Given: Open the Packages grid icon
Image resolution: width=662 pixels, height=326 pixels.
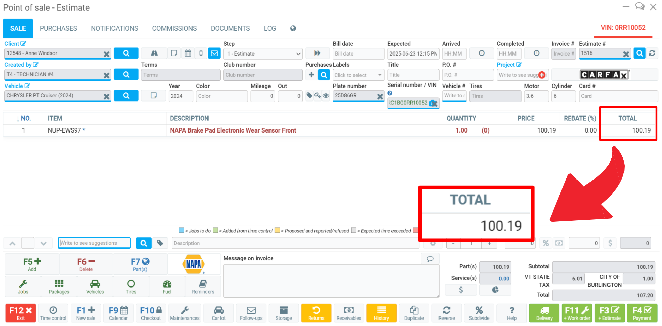Looking at the screenshot, I should [x=59, y=286].
